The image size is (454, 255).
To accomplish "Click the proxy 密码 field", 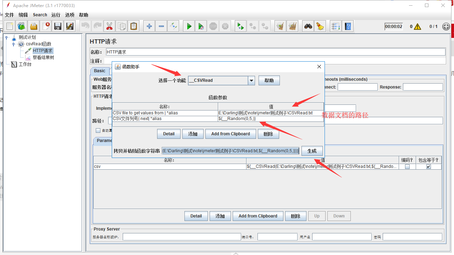I will coord(413,237).
